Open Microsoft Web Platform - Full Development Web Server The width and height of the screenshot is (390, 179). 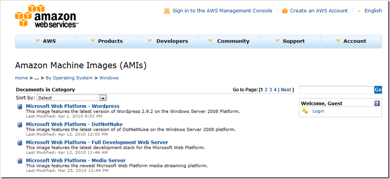pos(97,143)
